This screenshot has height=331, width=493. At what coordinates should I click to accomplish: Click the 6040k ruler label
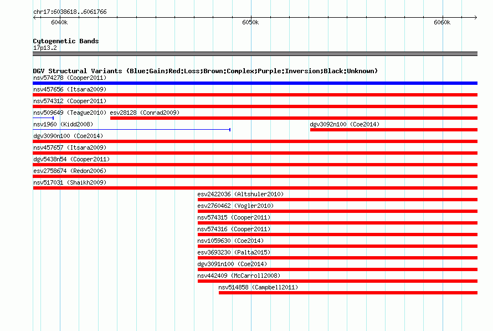click(x=59, y=22)
